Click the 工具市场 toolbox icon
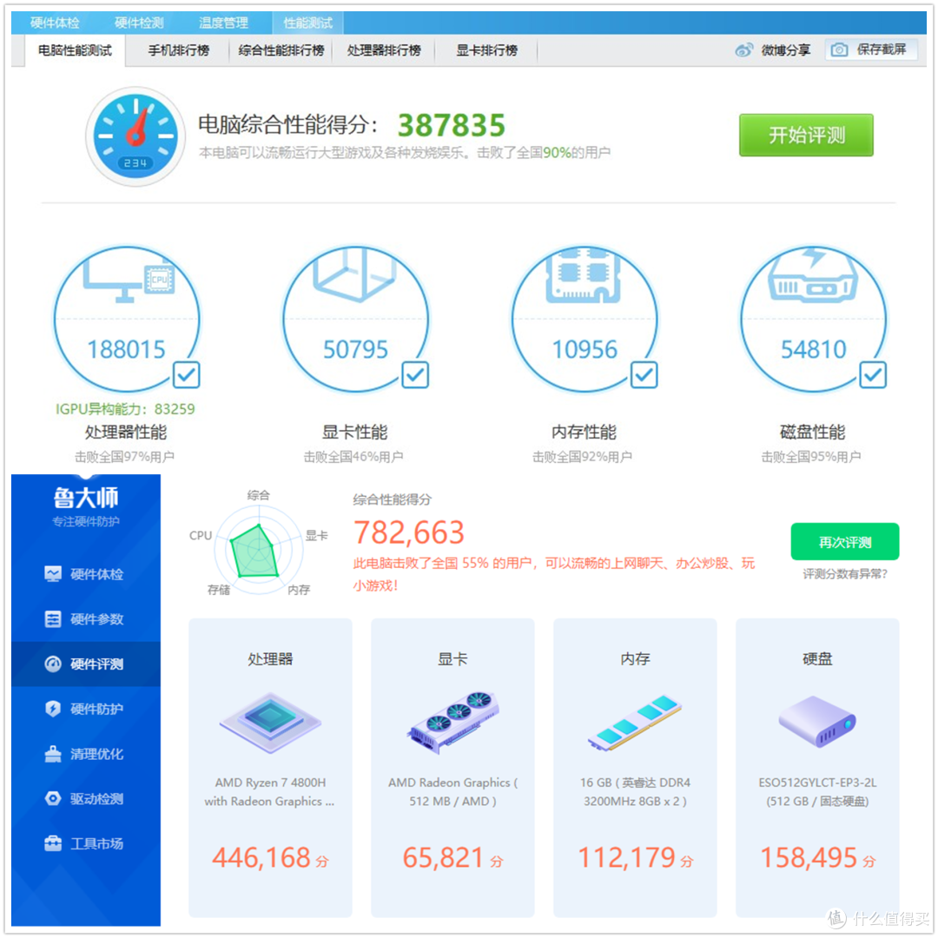 [x=53, y=843]
